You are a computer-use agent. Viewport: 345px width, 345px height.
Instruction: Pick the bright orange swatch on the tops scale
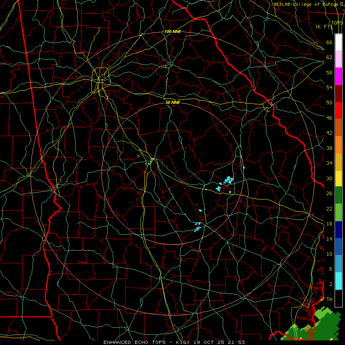coord(338,145)
